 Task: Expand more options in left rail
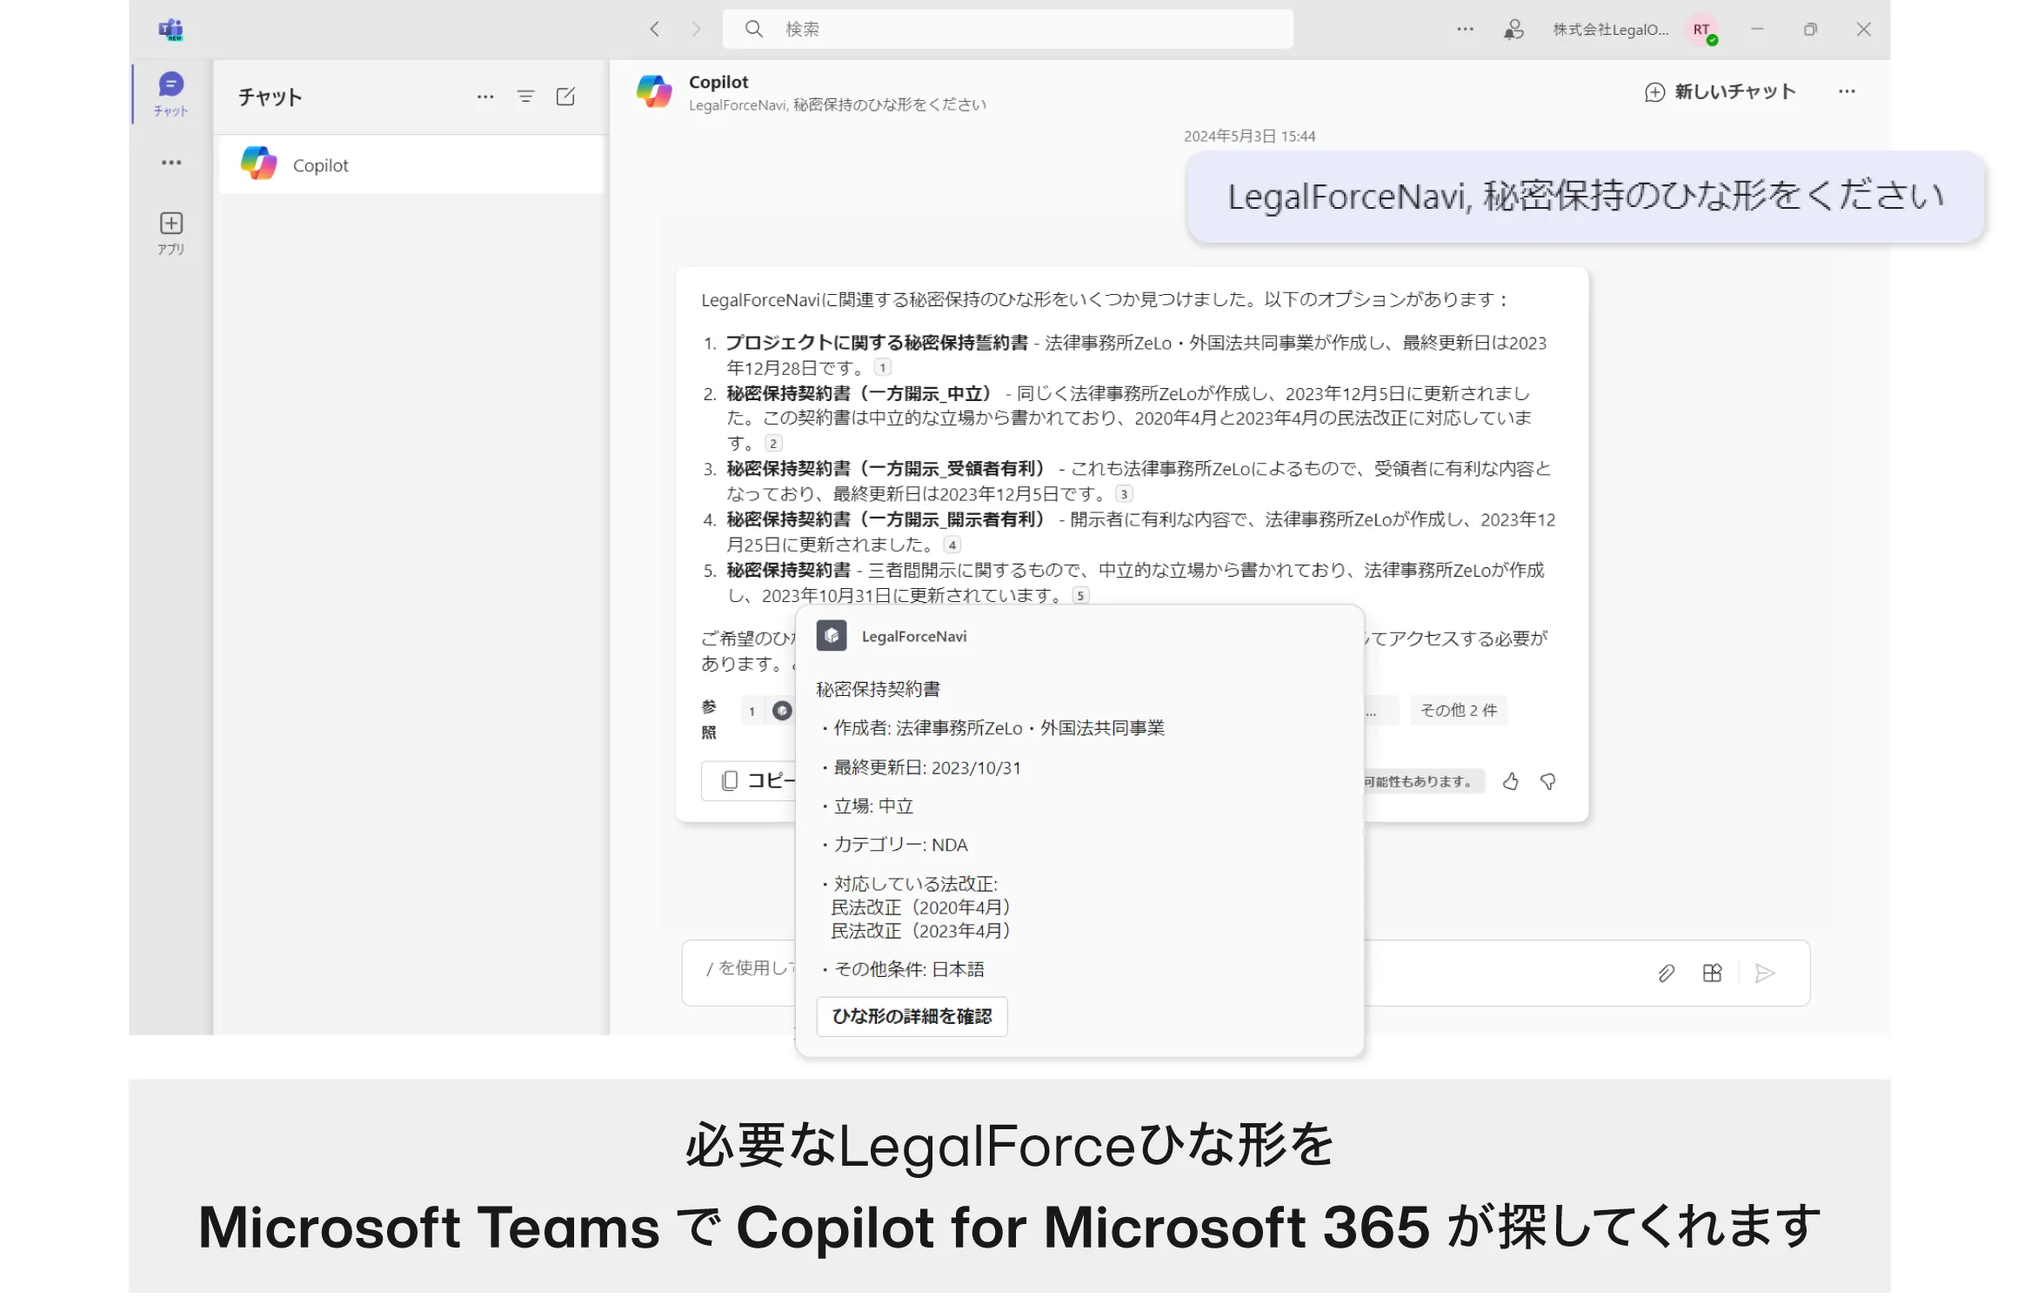click(170, 163)
